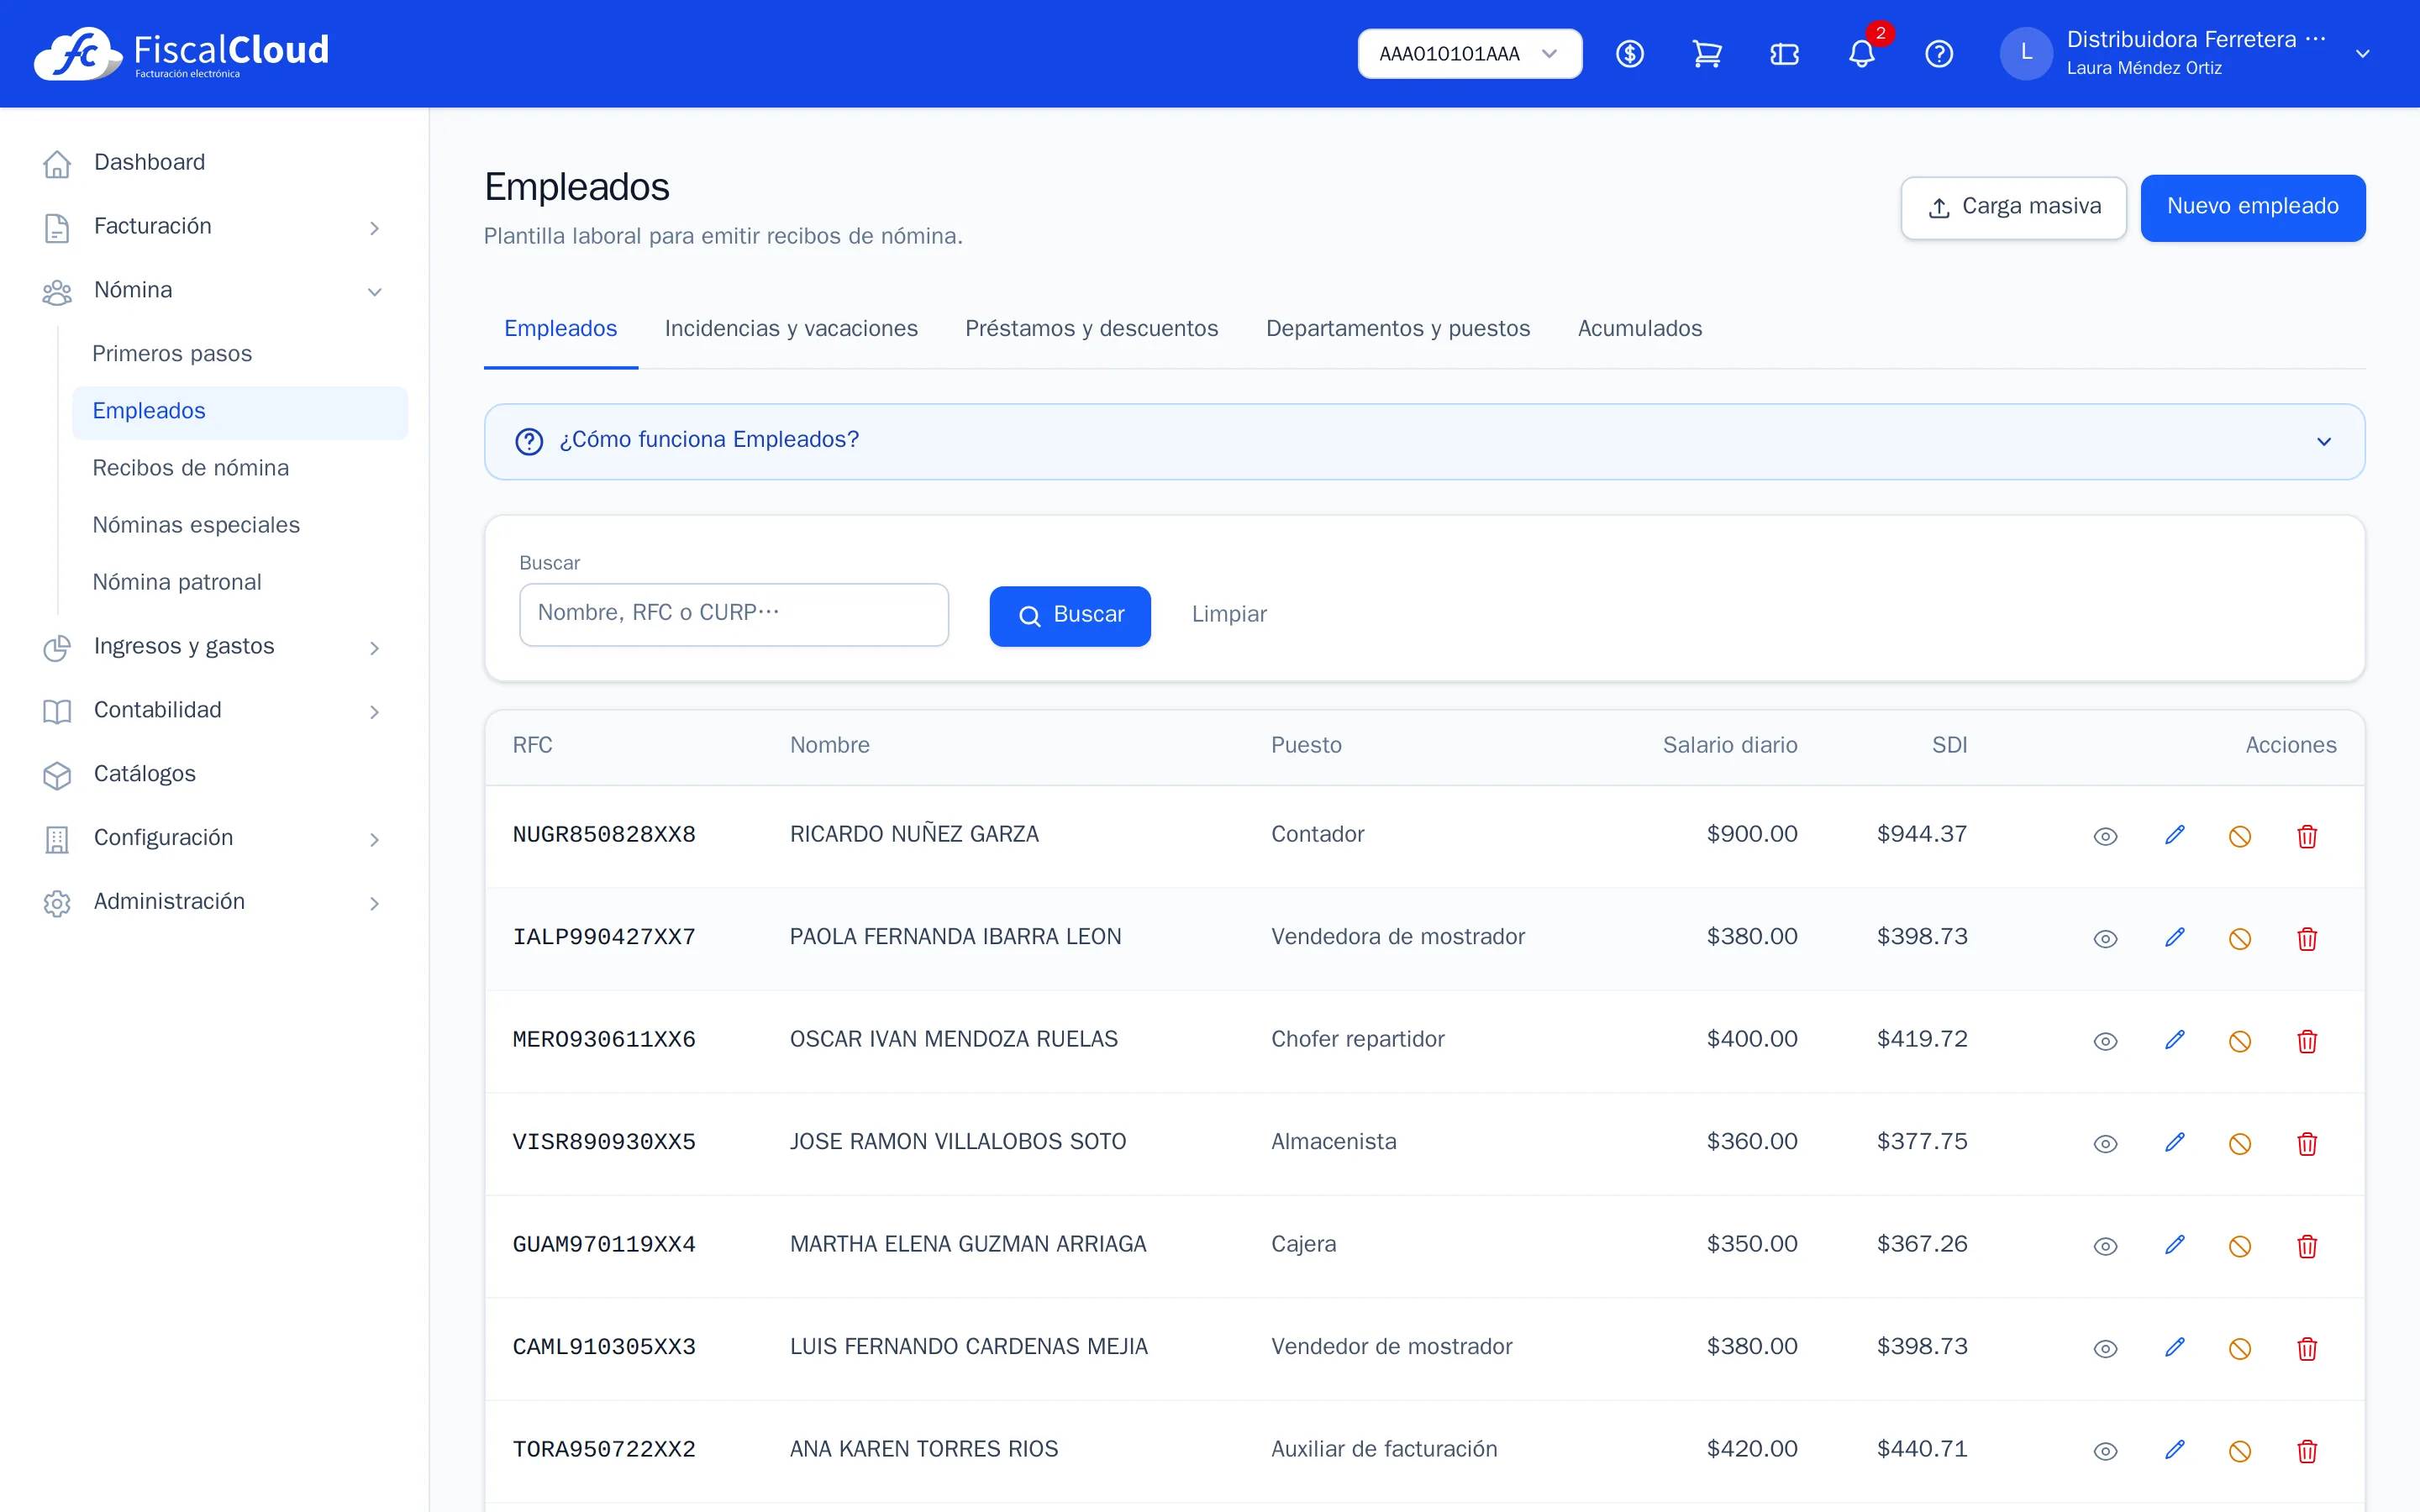View details eye icon for MARTHA GUZMAN ARRIAGA
This screenshot has height=1512, width=2420.
(x=2105, y=1246)
